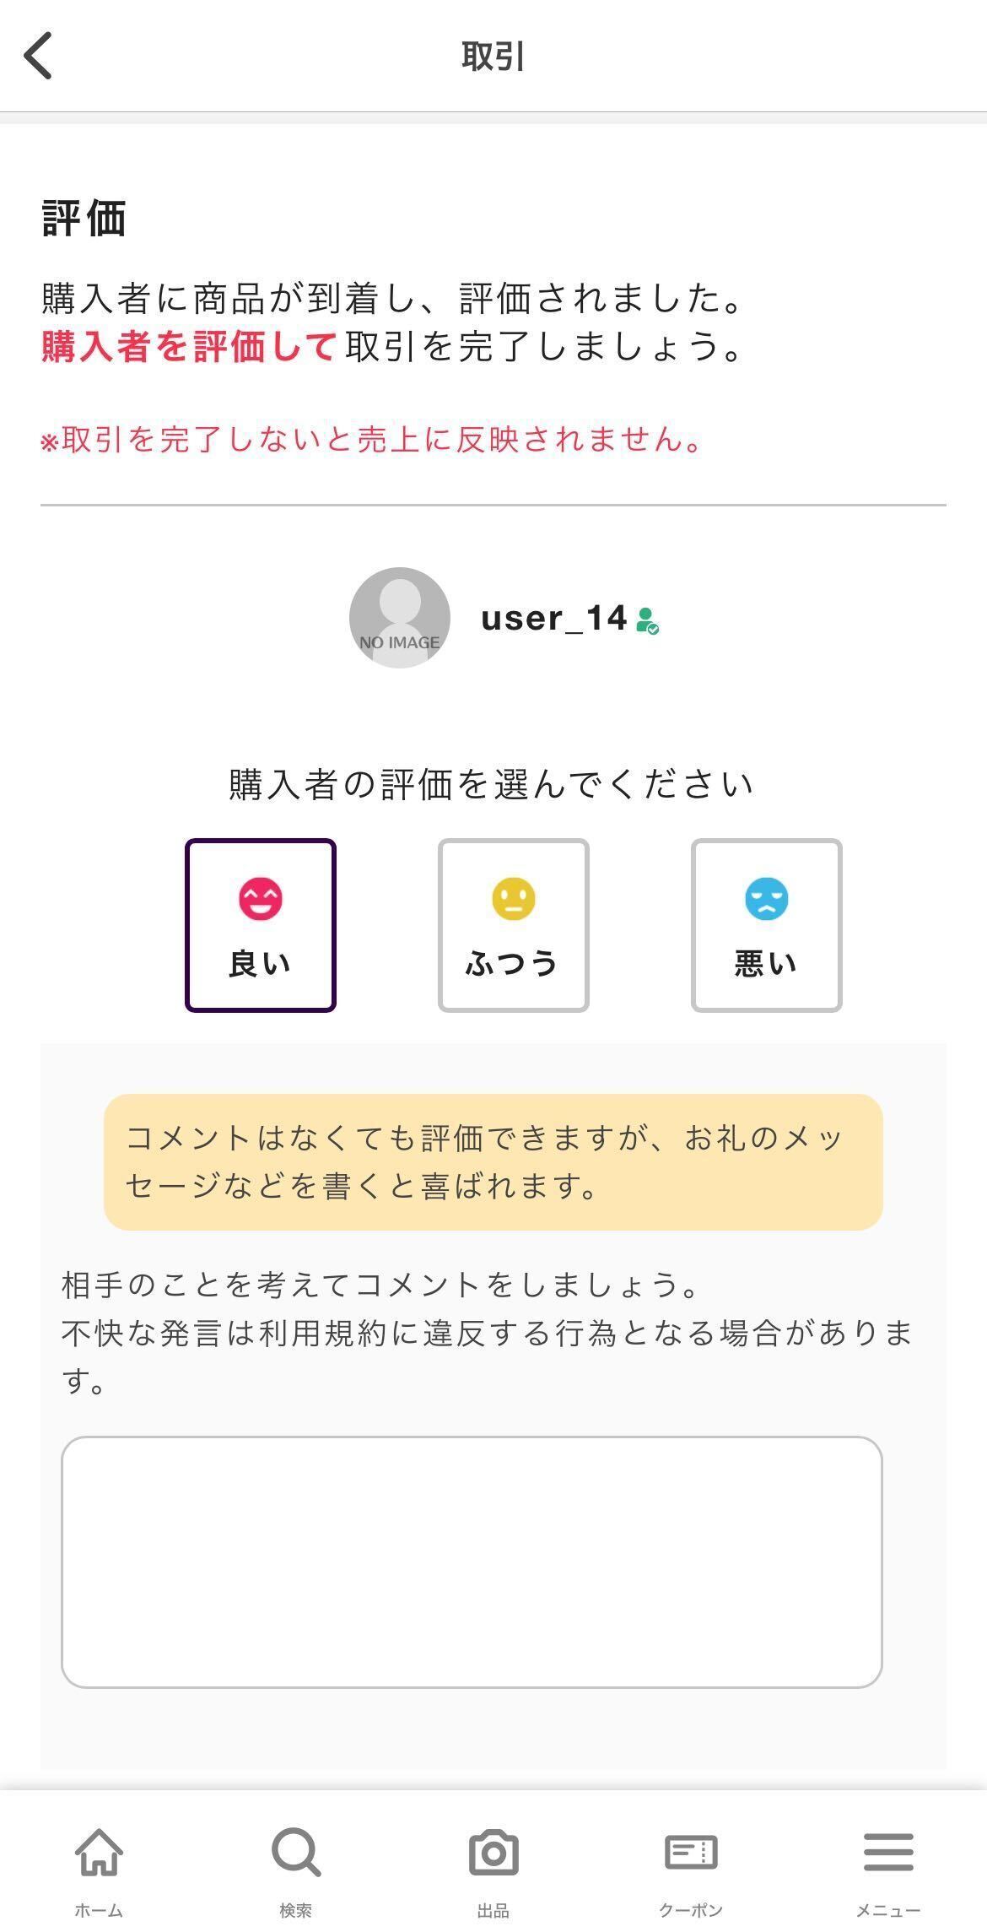Click the red ※取引を完了しないと warning note
Viewport: 987px width, 1932px height.
click(371, 439)
